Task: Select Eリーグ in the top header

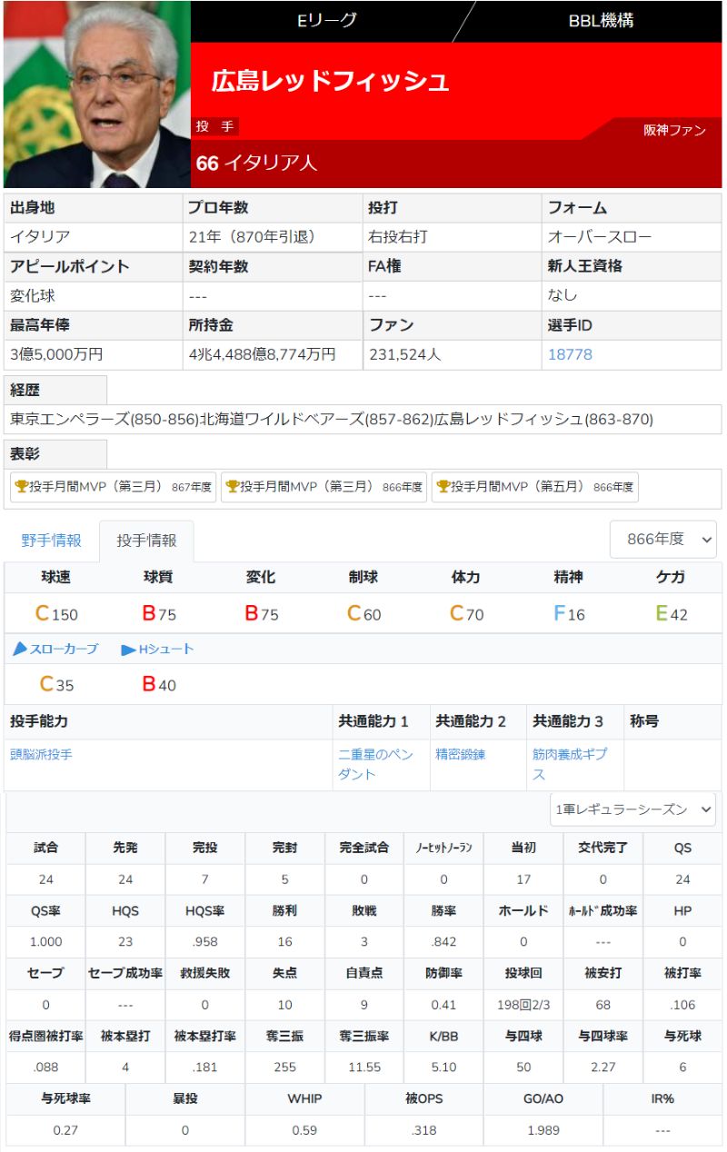Action: (327, 20)
